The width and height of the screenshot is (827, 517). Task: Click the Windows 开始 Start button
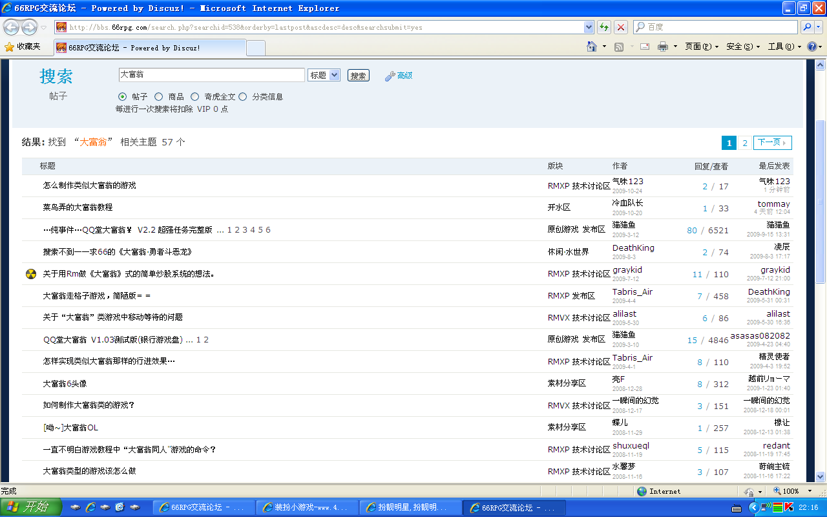pos(32,507)
